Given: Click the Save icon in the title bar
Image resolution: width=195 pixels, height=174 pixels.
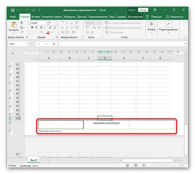Looking at the screenshot, I should click(13, 10).
